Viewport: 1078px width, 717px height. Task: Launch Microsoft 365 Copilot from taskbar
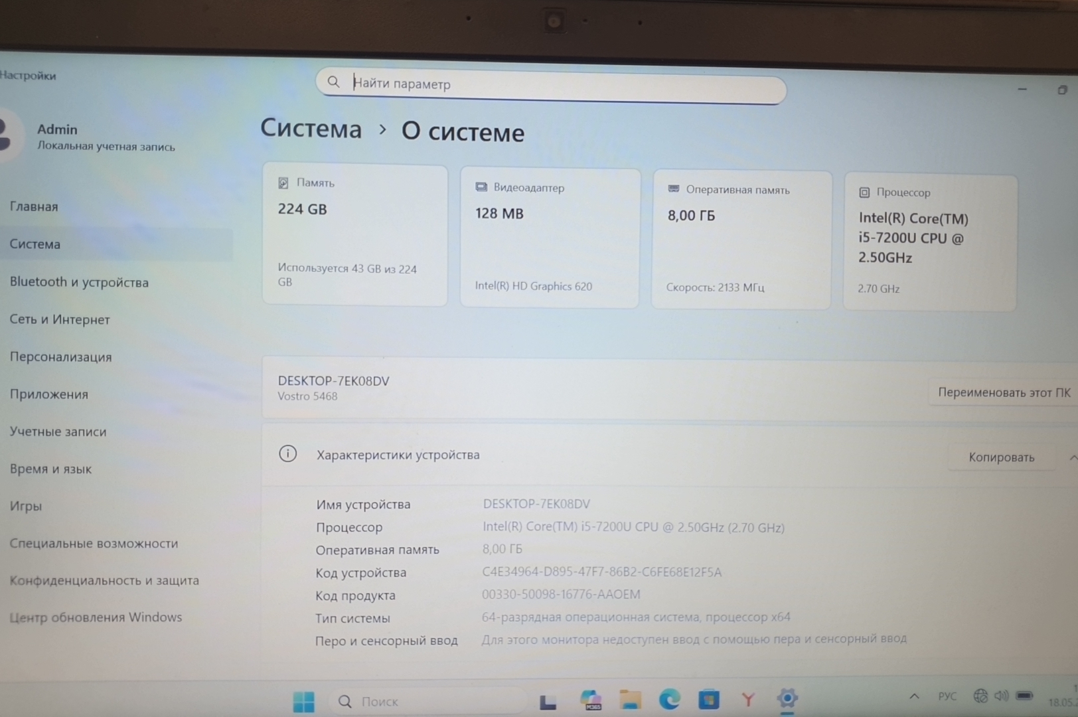pos(590,700)
